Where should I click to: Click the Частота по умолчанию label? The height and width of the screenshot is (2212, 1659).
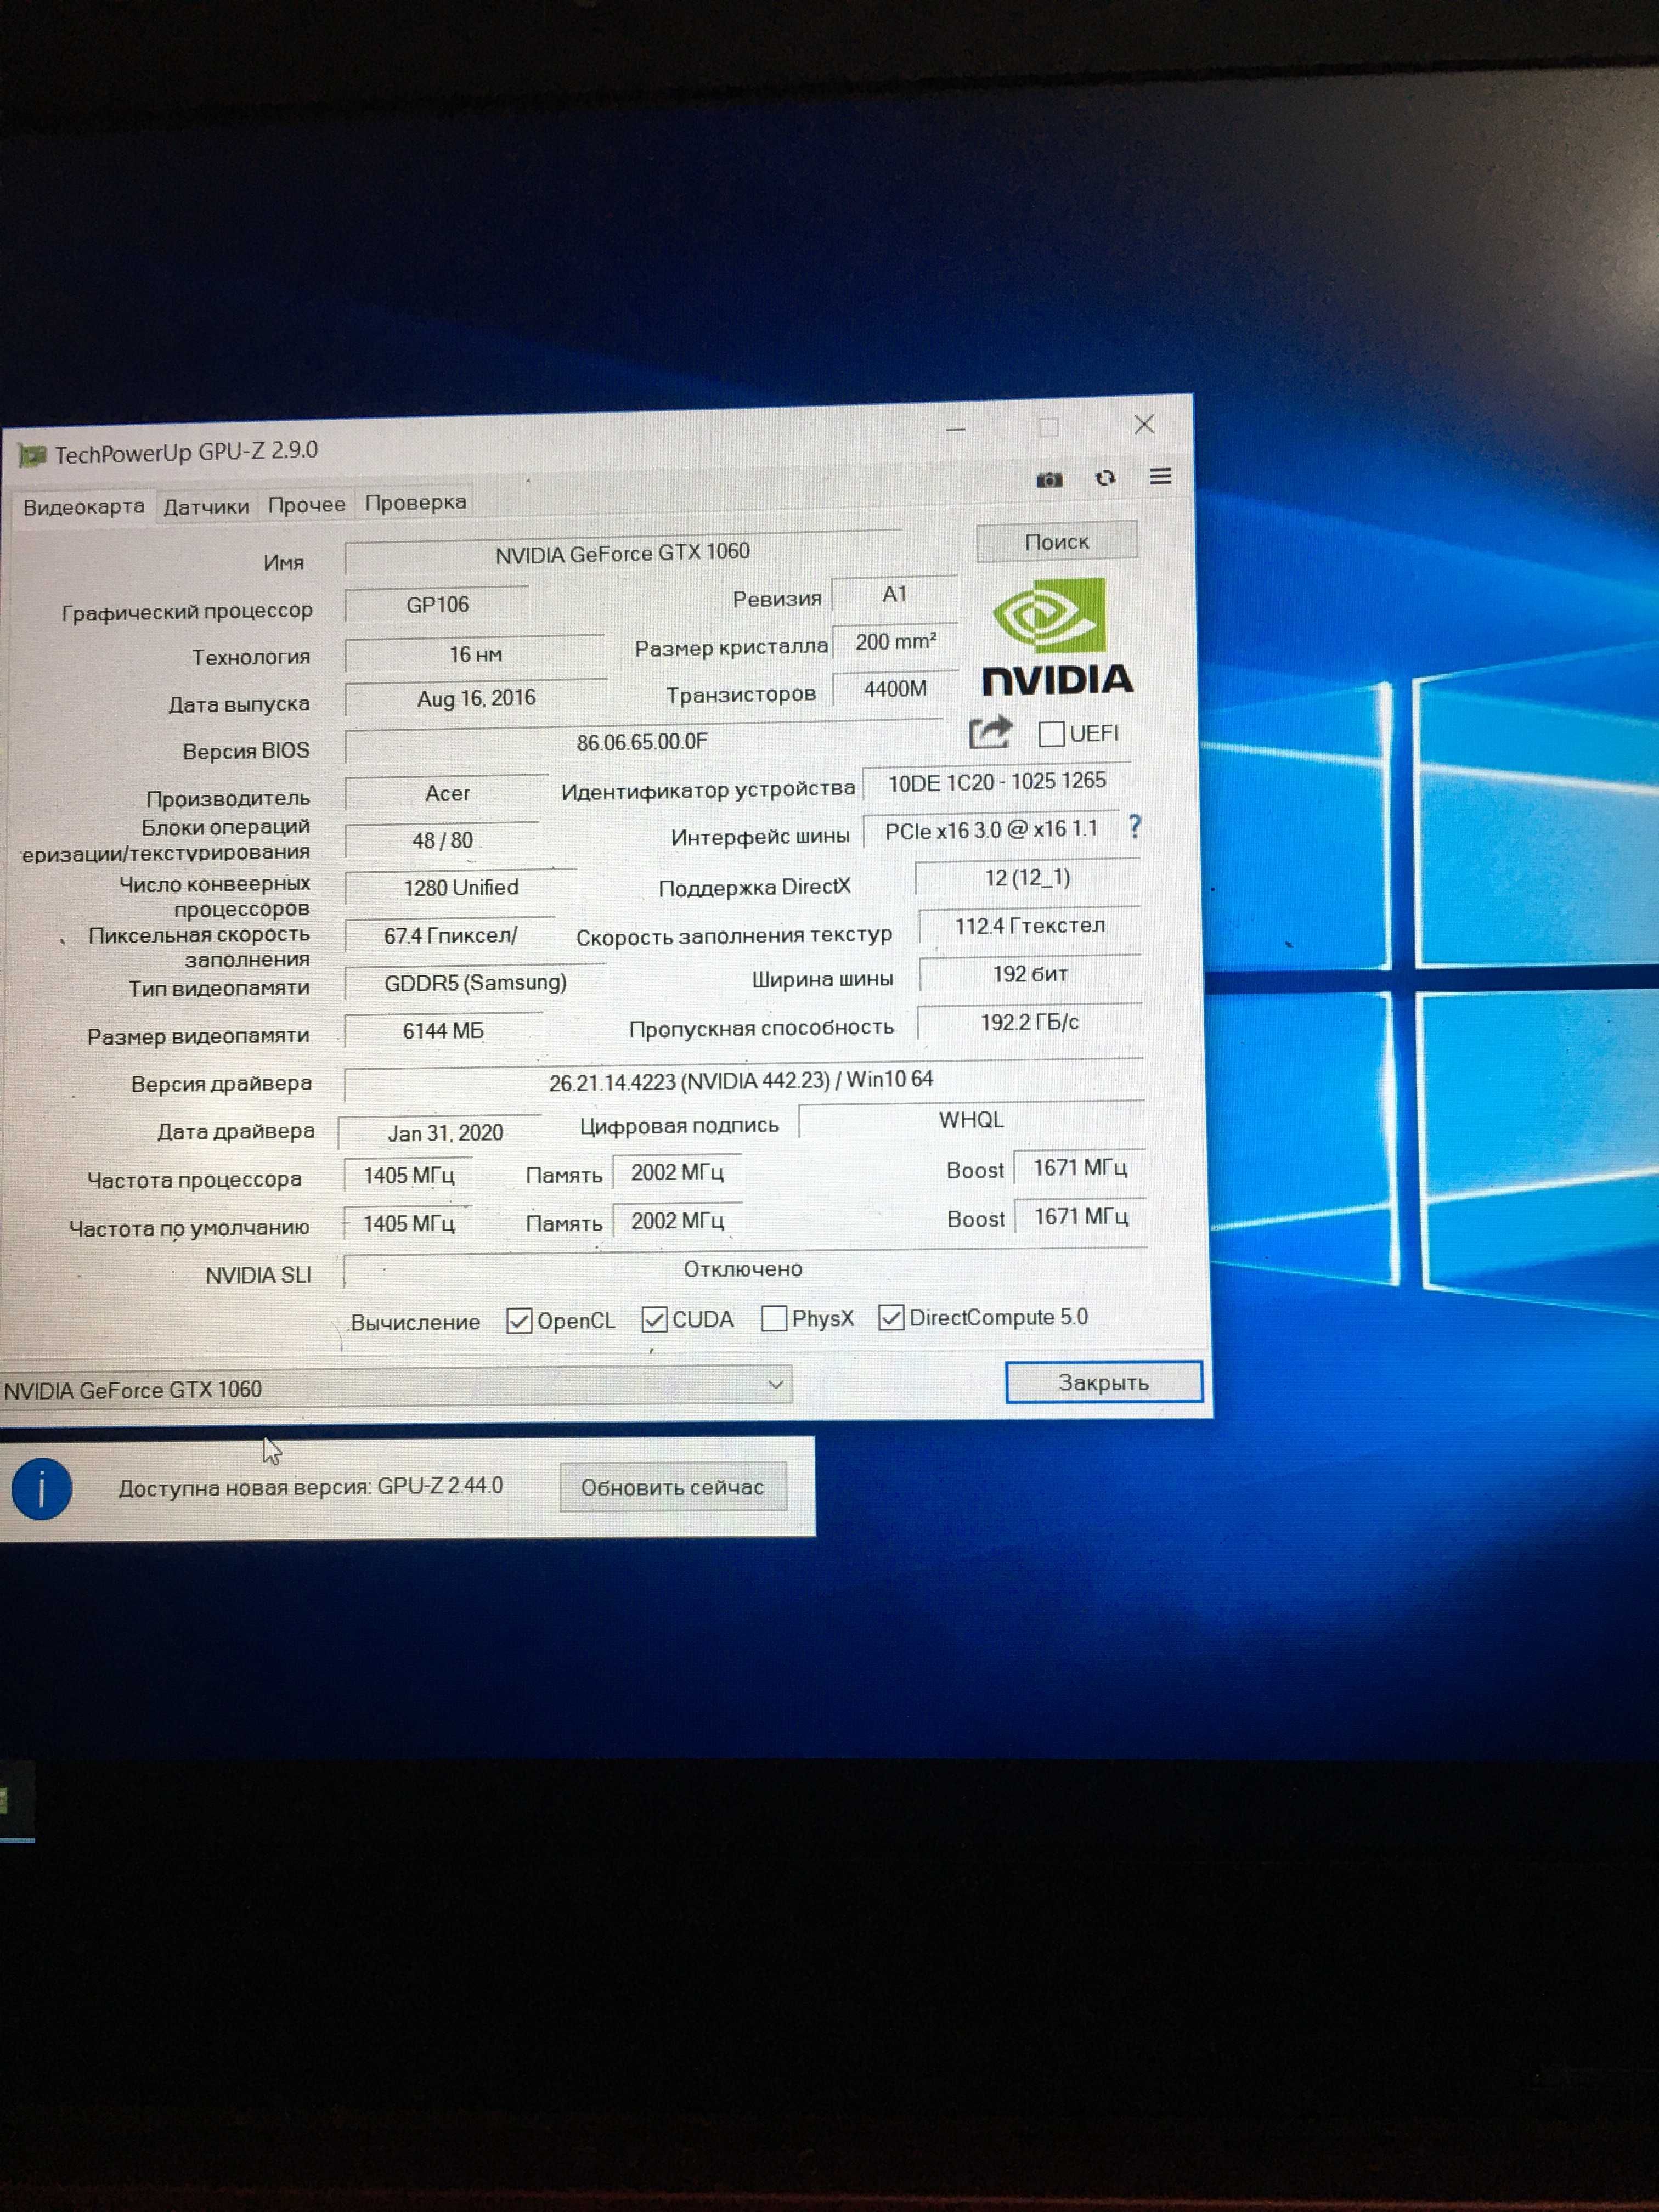pyautogui.click(x=189, y=1228)
